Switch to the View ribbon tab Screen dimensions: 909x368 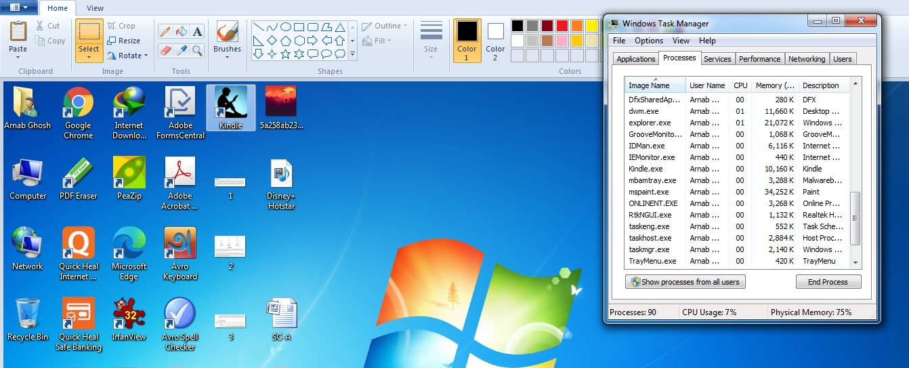click(x=96, y=8)
